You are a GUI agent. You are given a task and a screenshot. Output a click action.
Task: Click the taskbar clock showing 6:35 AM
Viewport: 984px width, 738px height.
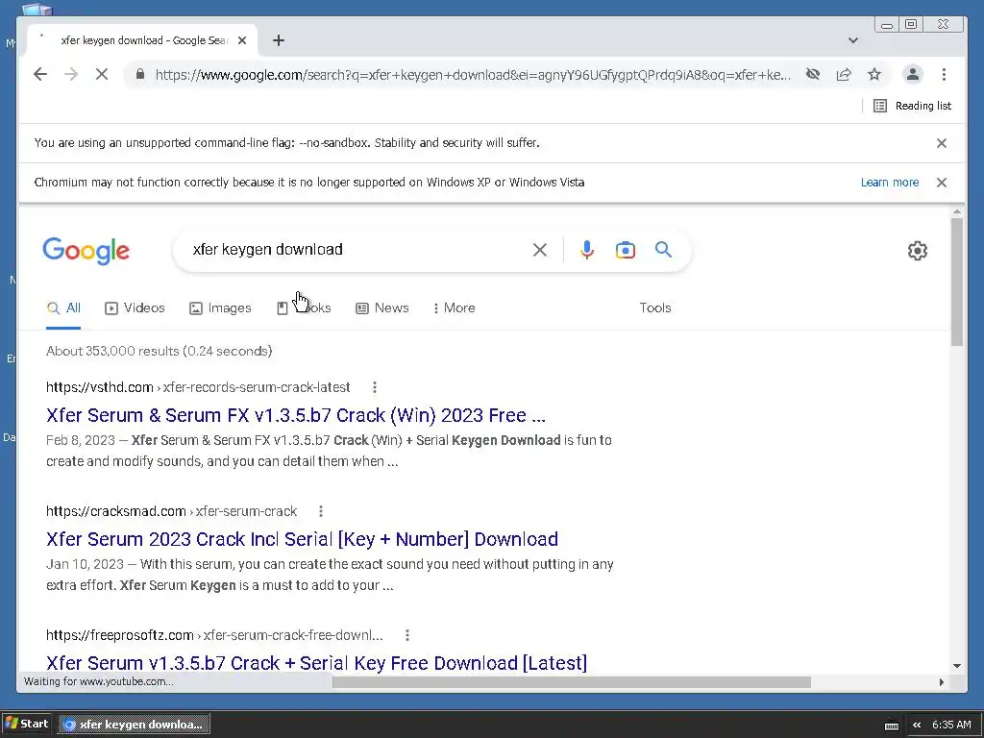951,725
